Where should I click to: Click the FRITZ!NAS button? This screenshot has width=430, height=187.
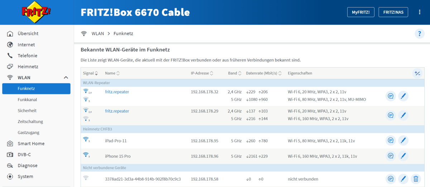(393, 12)
